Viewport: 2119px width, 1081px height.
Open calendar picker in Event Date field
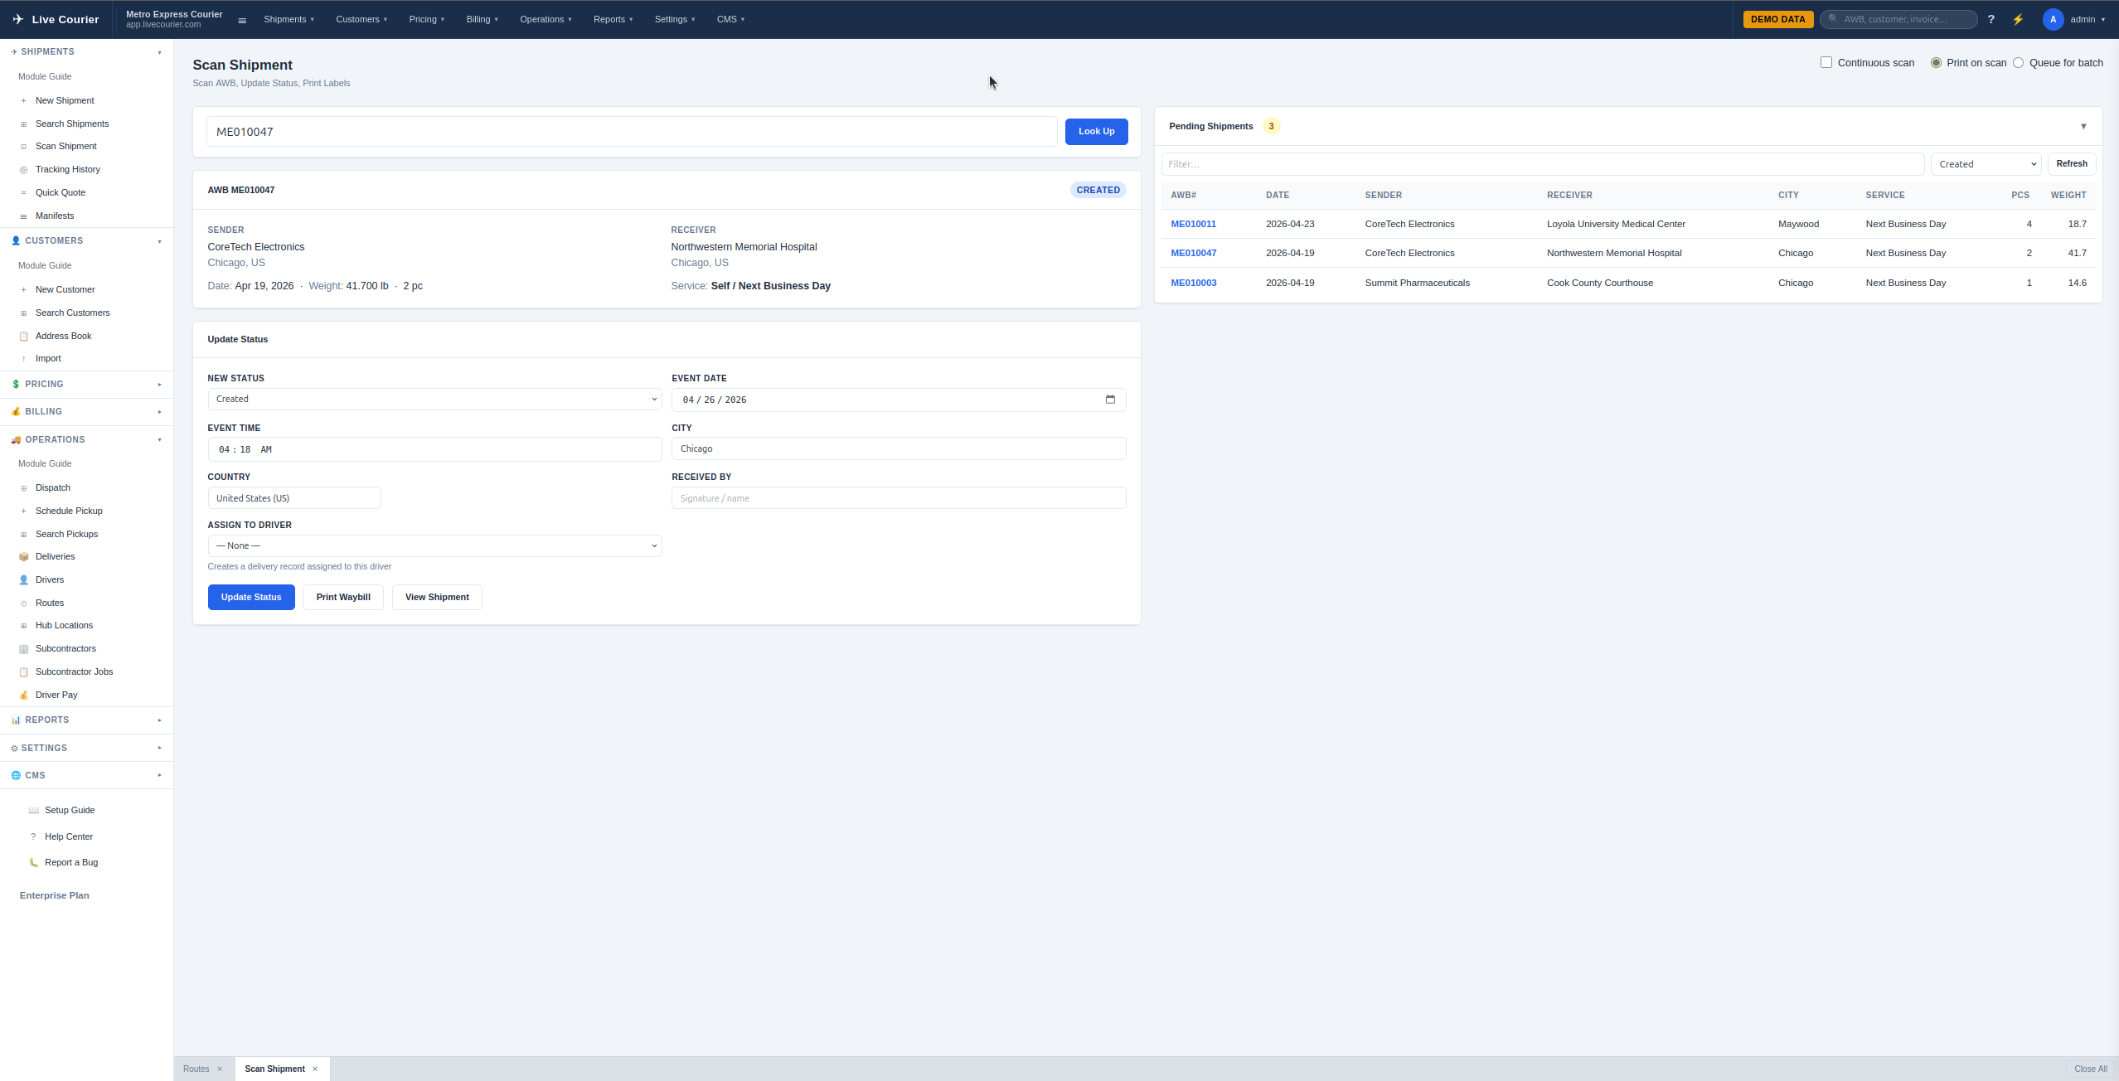(1110, 400)
